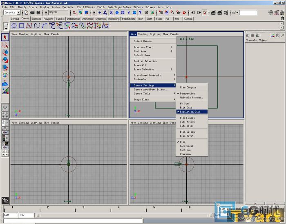286x224 pixels.
Task: Click the snap to point plus icon
Action: 100,13
